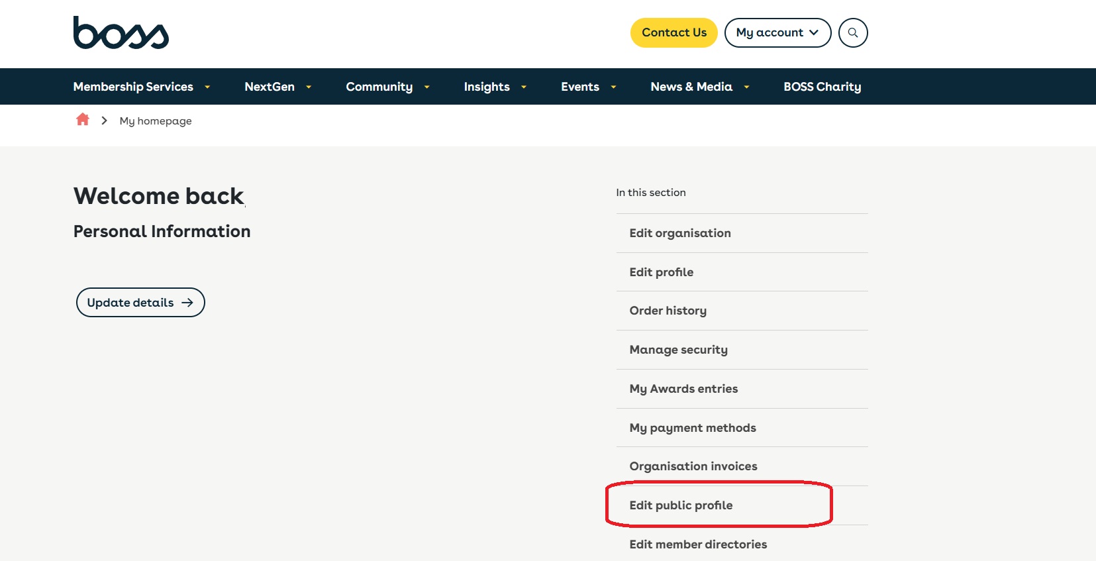Click Edit public profile link
1096x561 pixels.
point(681,505)
